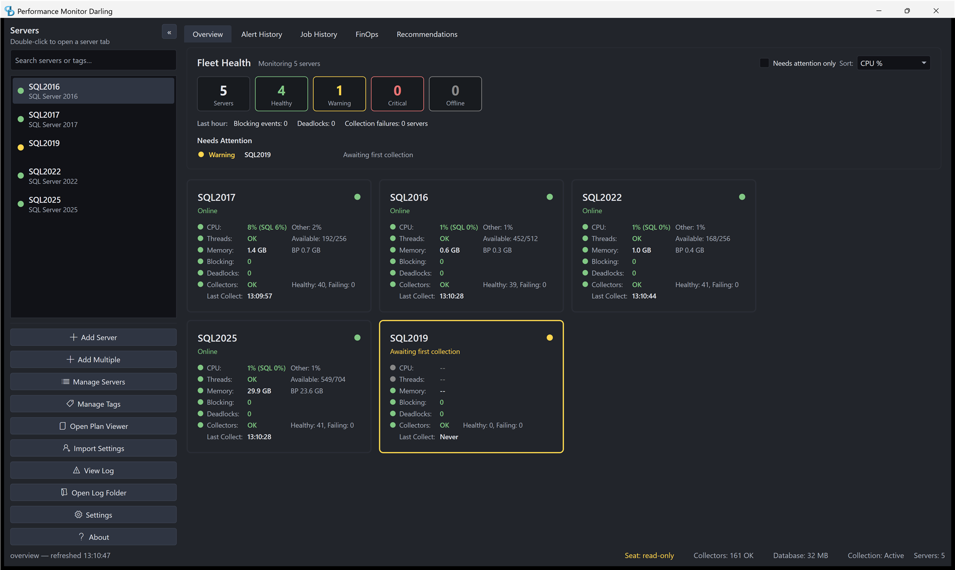Select SQL2019 in the server list
The image size is (955, 570).
(93, 147)
